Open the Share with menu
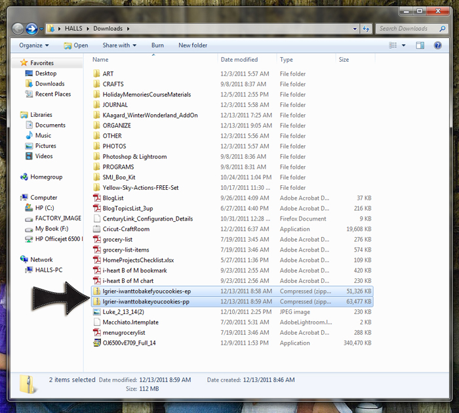This screenshot has height=413, width=459. point(119,45)
